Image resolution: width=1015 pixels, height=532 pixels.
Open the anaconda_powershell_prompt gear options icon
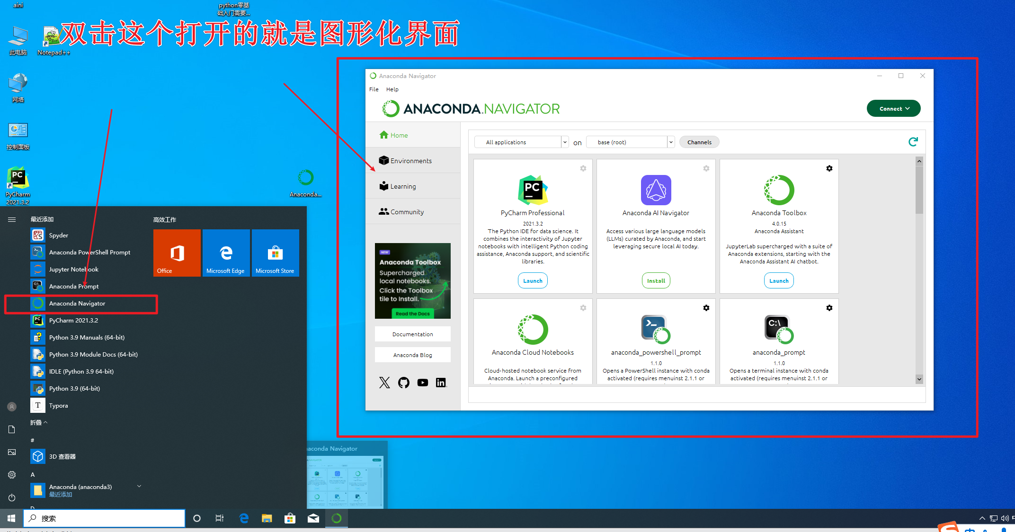click(x=706, y=308)
